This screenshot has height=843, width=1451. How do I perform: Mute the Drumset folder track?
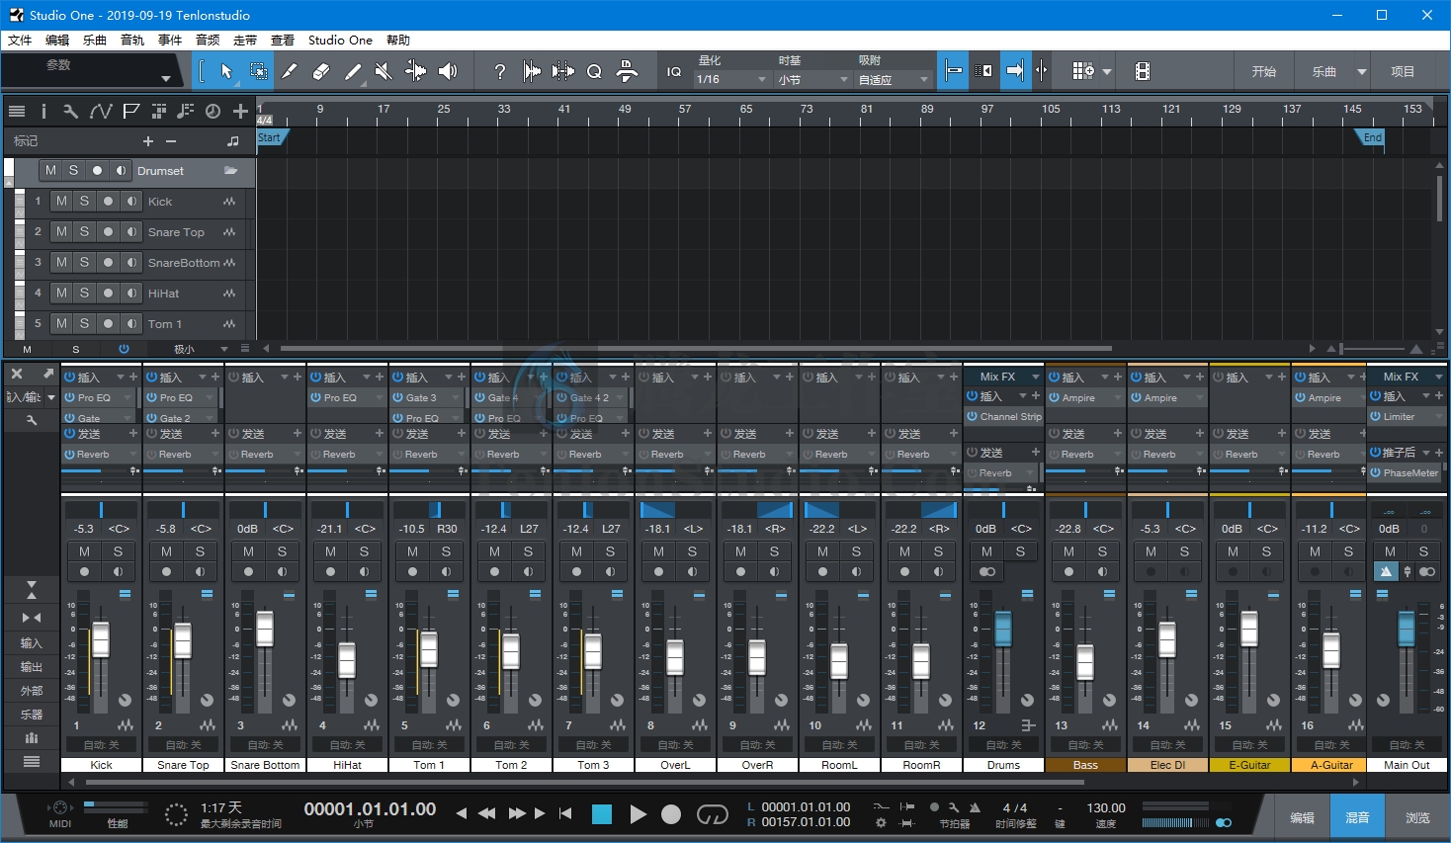(51, 170)
